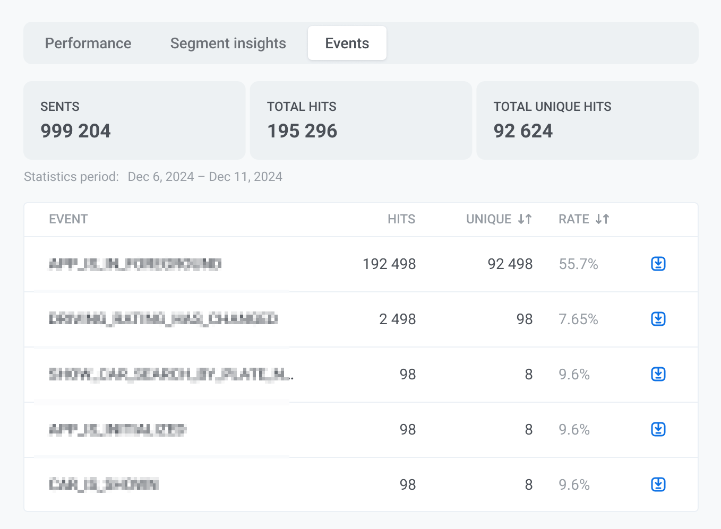Select the Events tab

pos(347,43)
